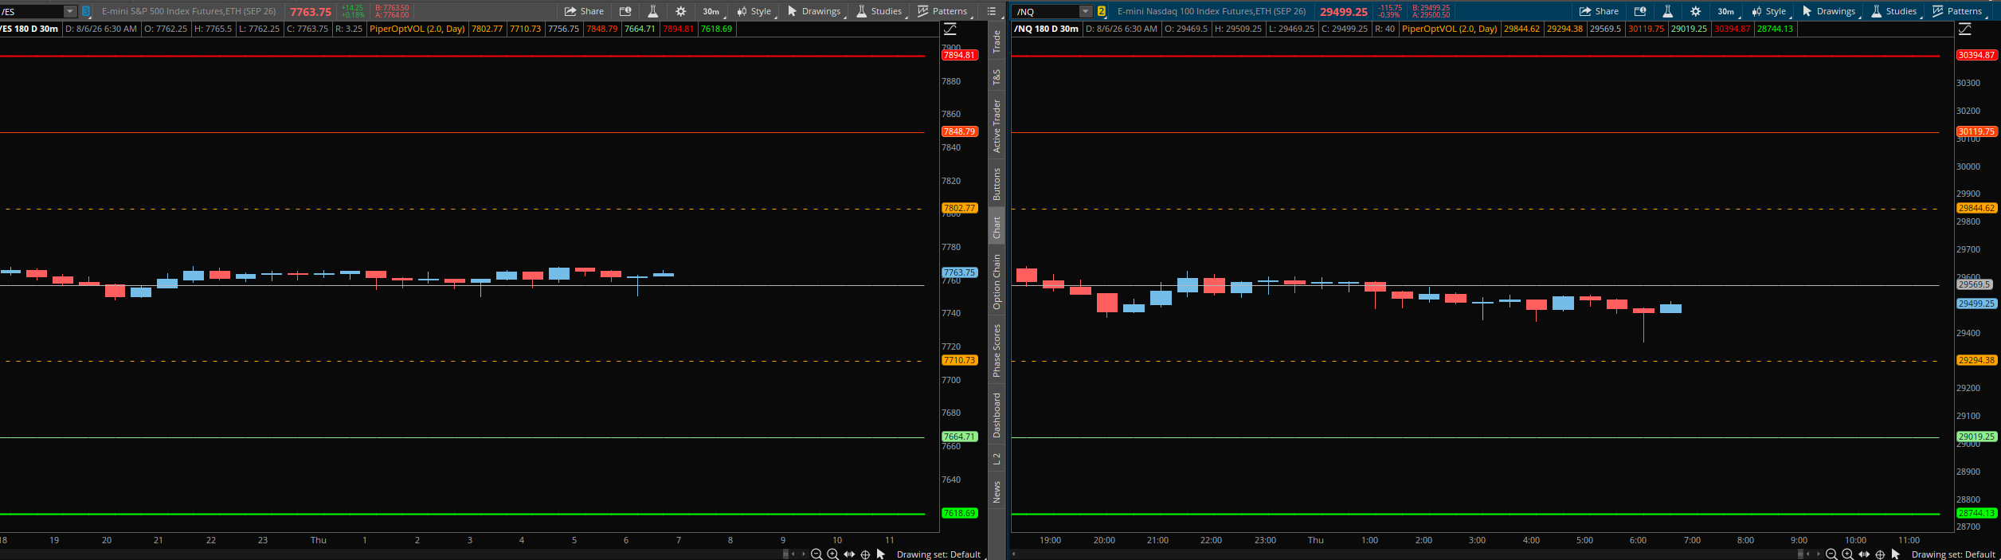Click the crosshair icon under /NQ chart
Viewport: 2001px width, 560px height.
1880,554
